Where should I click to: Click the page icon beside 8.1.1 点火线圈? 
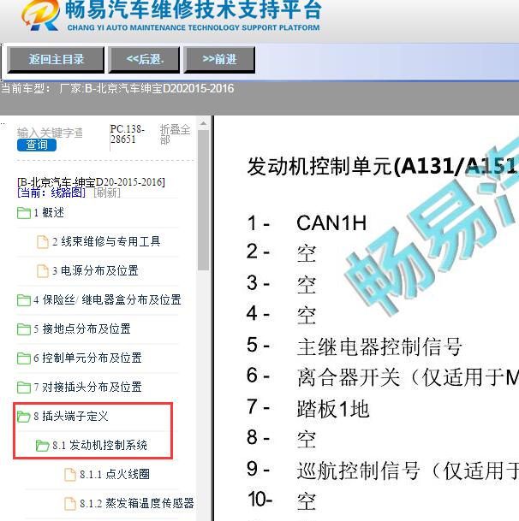point(70,475)
